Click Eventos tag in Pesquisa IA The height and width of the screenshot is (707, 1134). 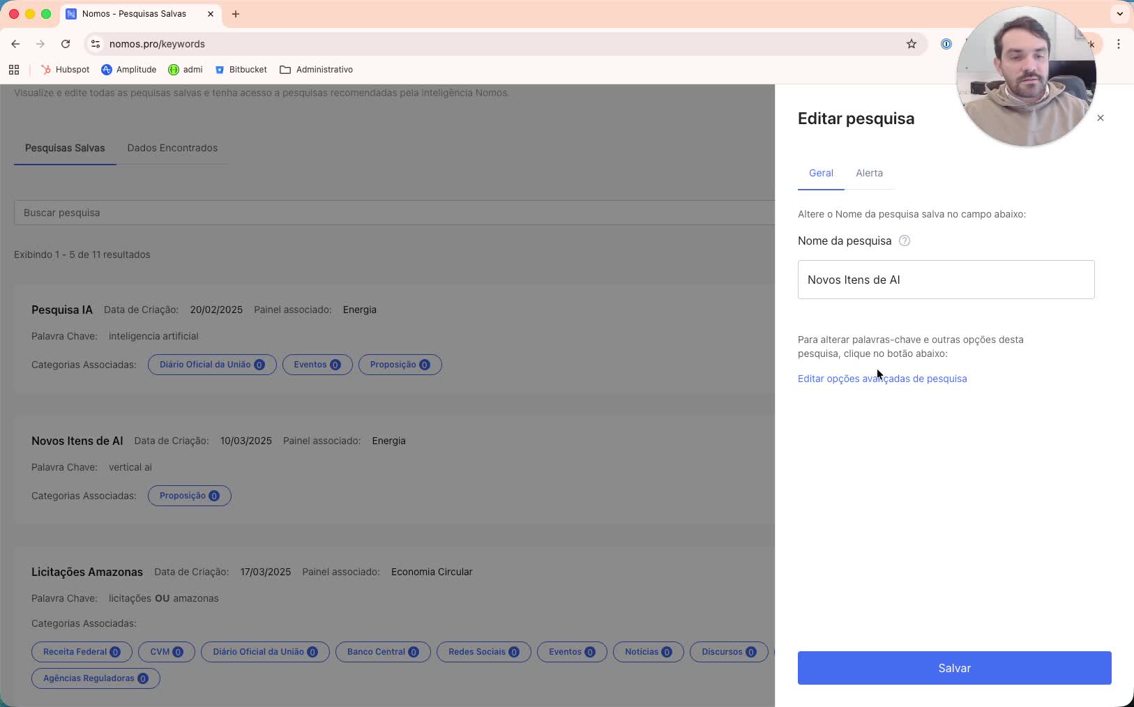pyautogui.click(x=317, y=365)
